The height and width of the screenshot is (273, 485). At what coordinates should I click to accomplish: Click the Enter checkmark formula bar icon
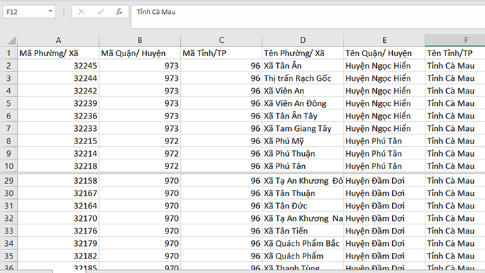pyautogui.click(x=100, y=12)
